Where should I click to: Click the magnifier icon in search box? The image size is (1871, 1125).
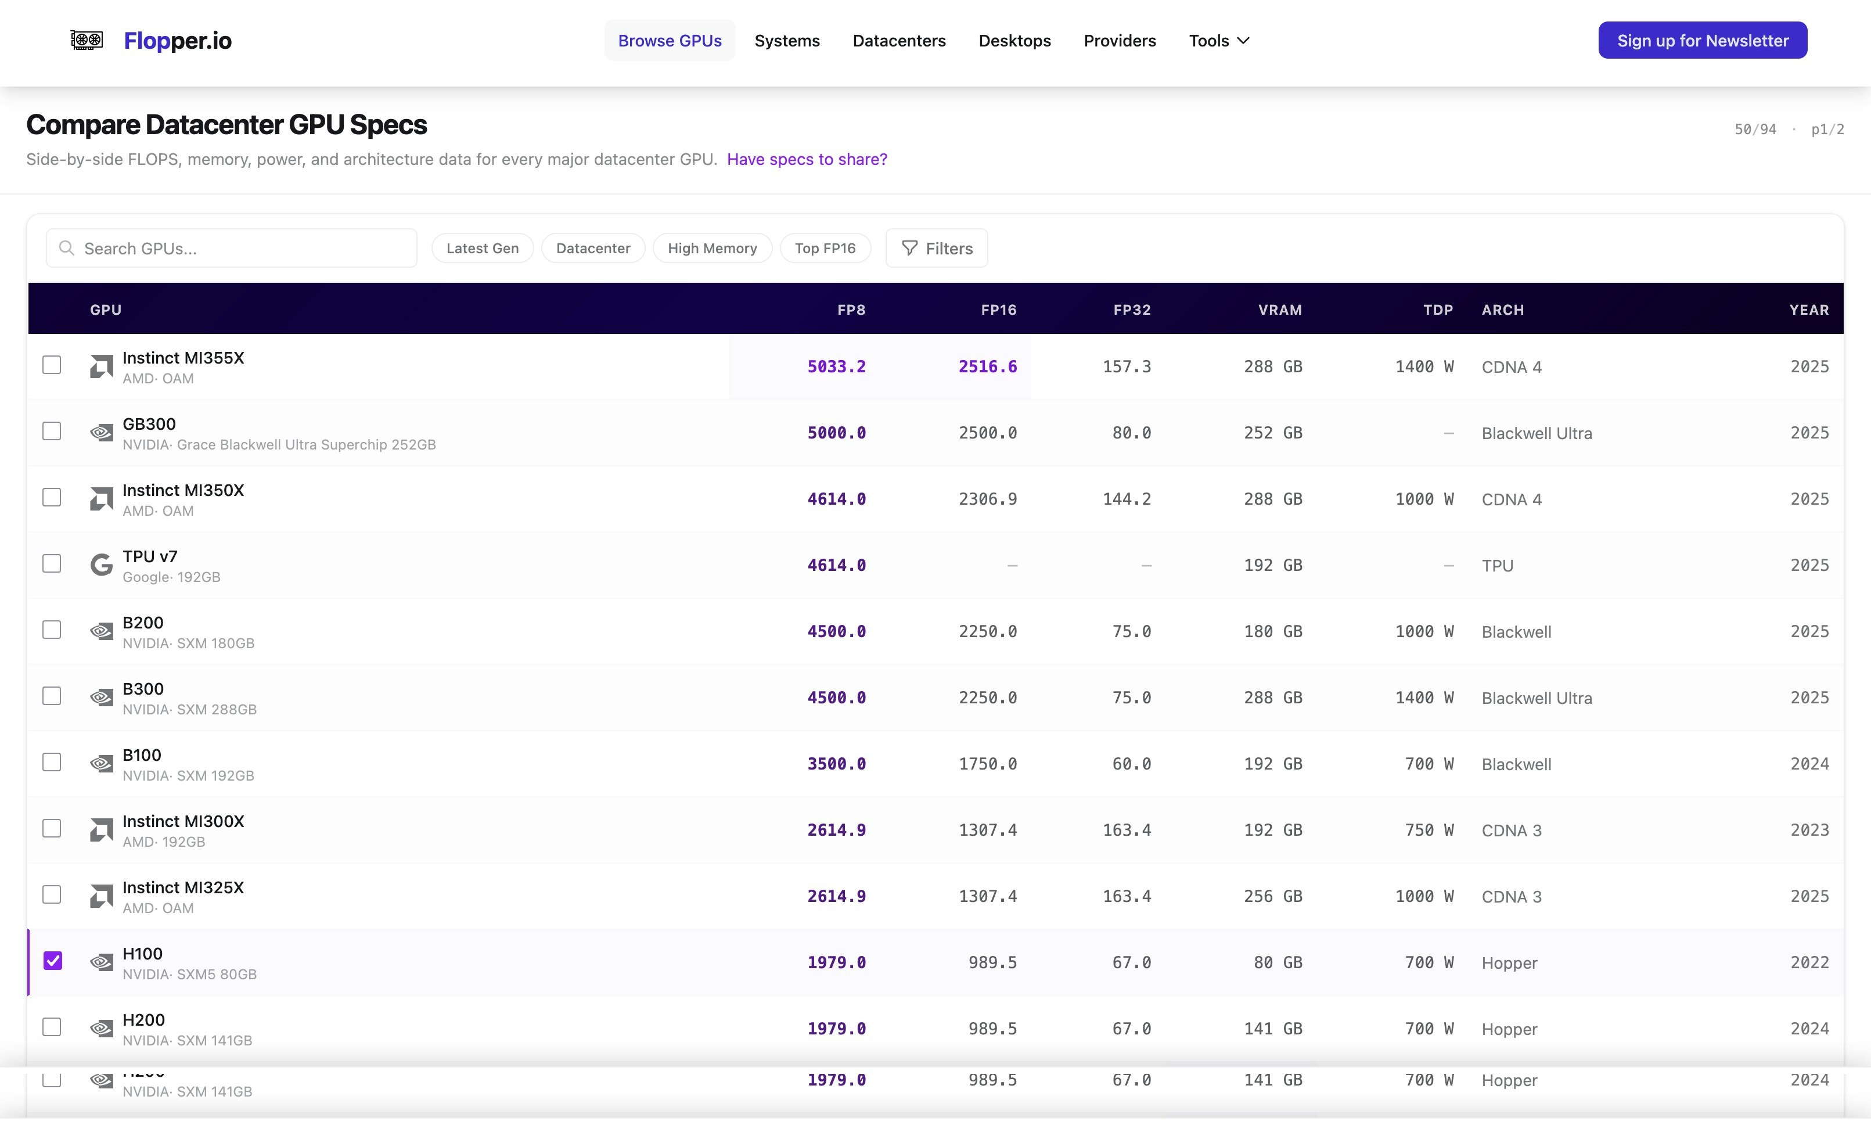[x=67, y=249]
